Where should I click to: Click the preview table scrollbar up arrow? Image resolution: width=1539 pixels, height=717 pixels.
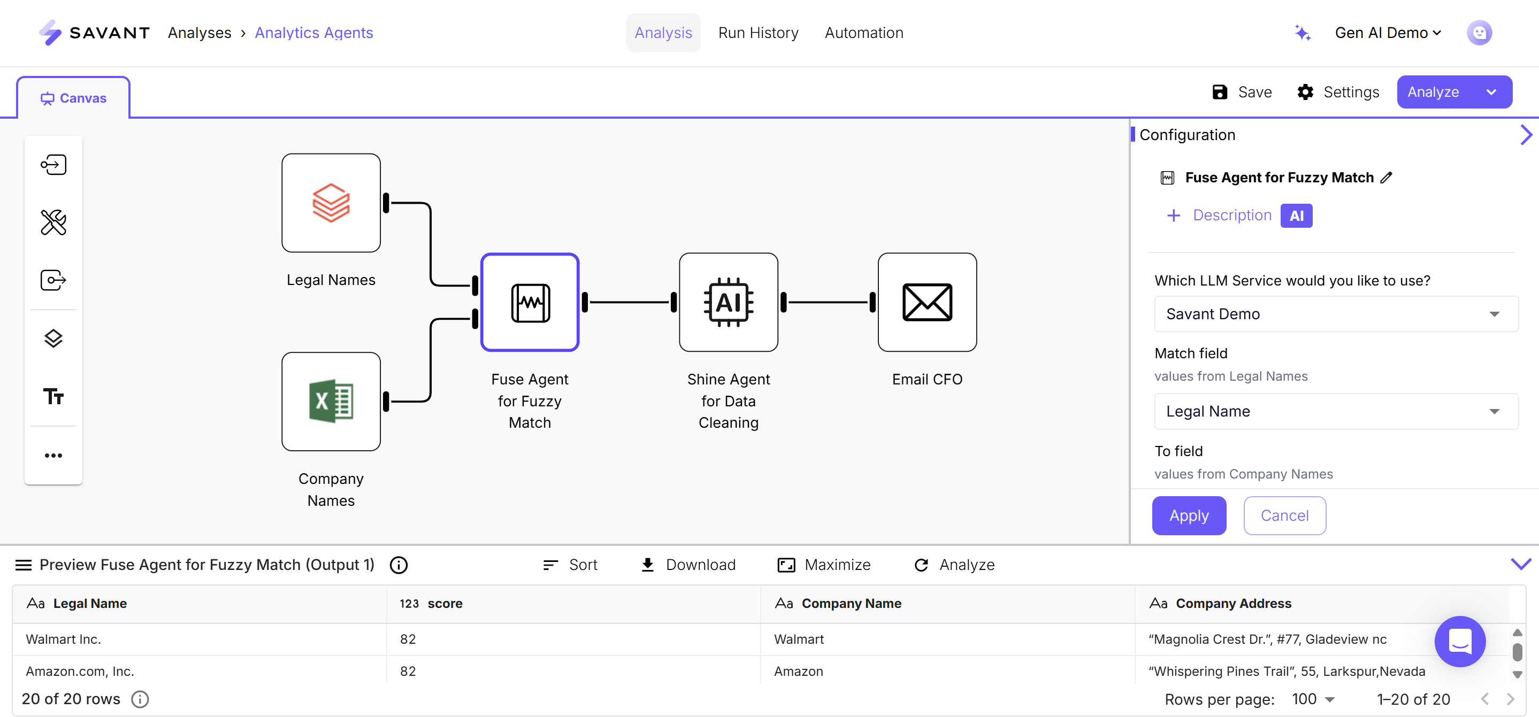tap(1517, 632)
